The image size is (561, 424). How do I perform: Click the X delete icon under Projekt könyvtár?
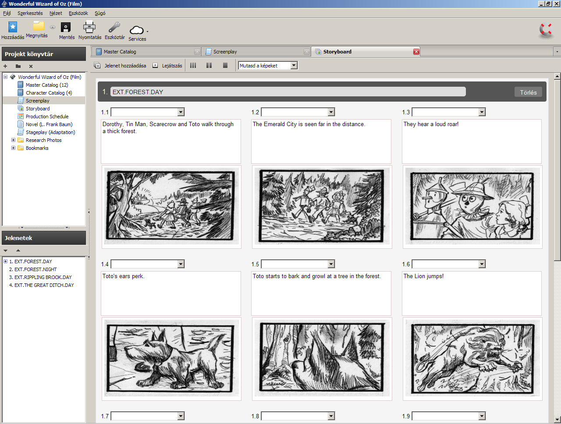coord(31,66)
